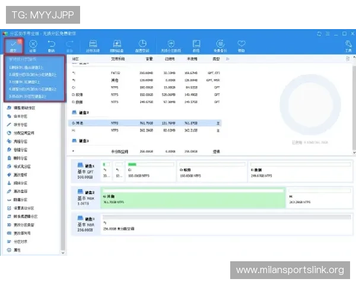Sort by the 容量 (Capacity) column header

point(149,59)
